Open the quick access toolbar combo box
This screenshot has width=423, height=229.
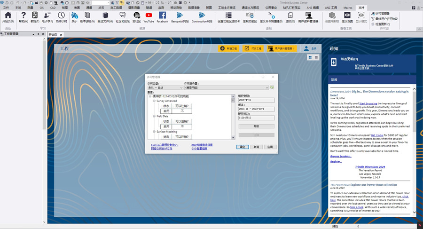pos(101,3)
